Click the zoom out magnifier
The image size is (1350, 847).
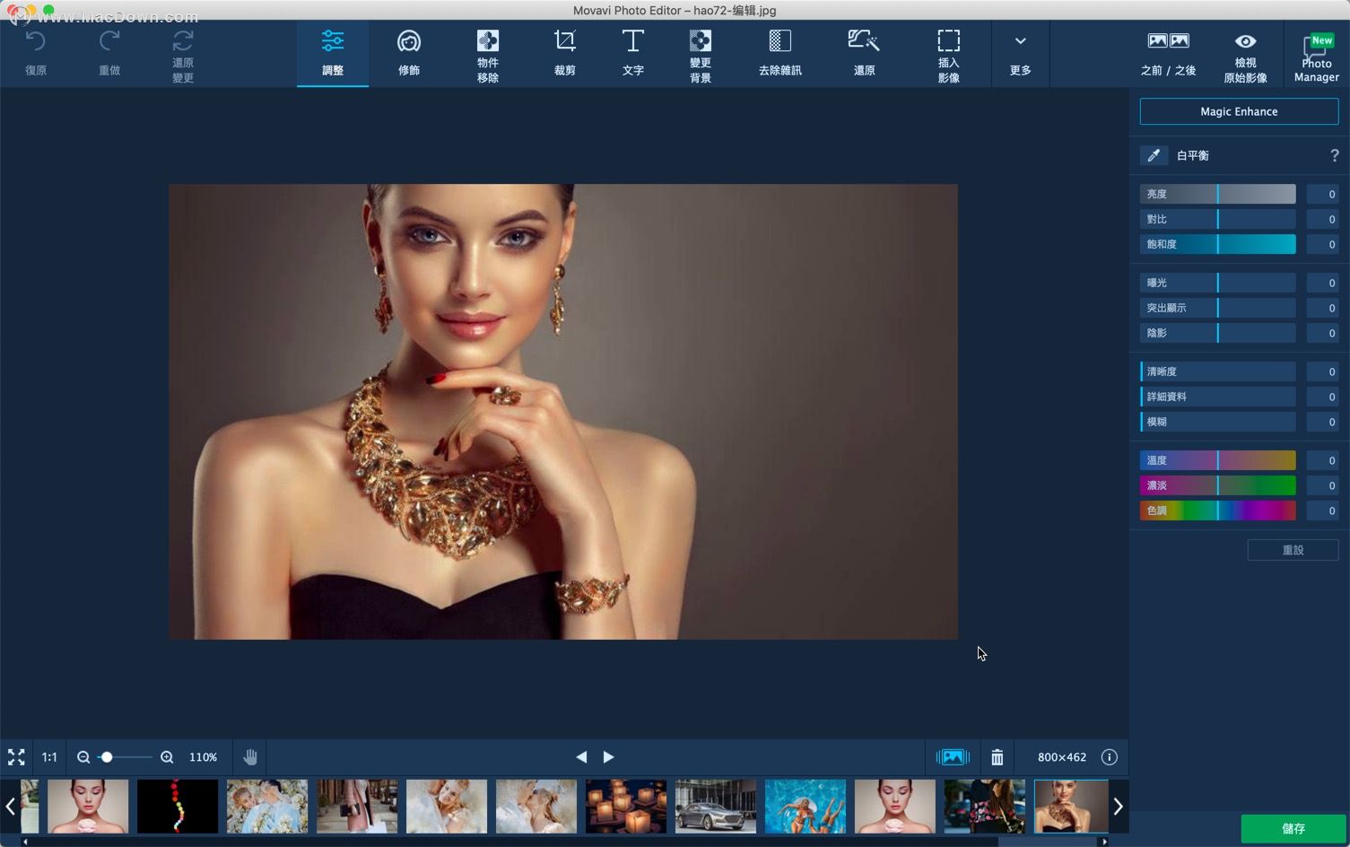click(x=83, y=757)
